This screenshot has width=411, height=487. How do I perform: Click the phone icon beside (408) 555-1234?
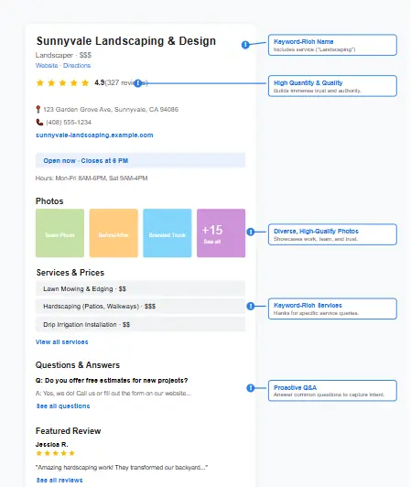39,123
